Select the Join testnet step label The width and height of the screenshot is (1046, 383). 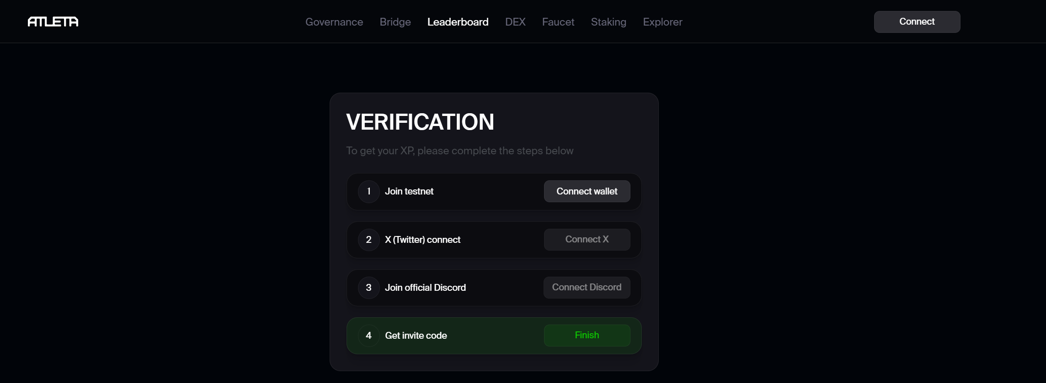(x=409, y=191)
